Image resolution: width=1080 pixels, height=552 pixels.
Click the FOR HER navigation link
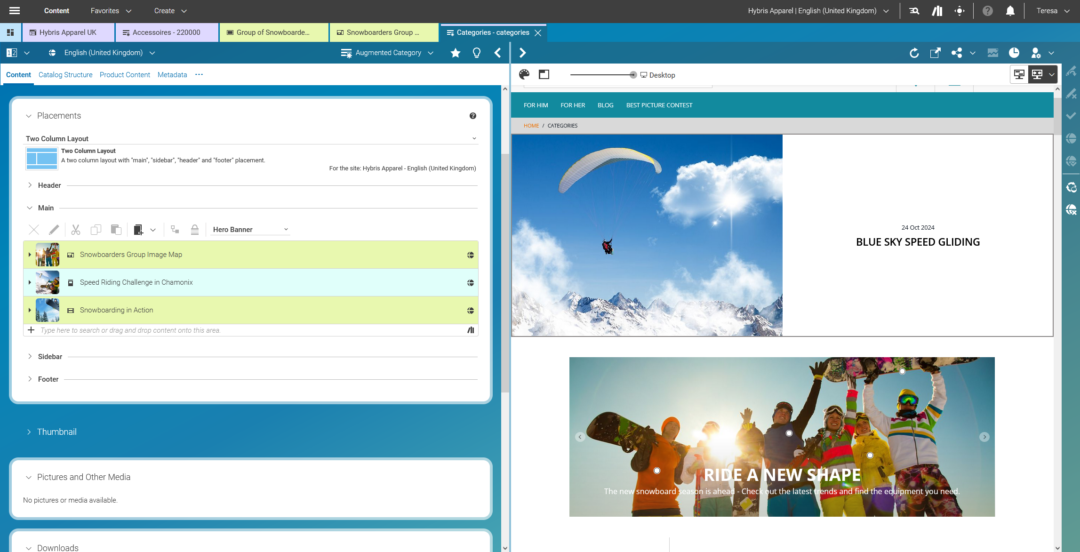(573, 105)
